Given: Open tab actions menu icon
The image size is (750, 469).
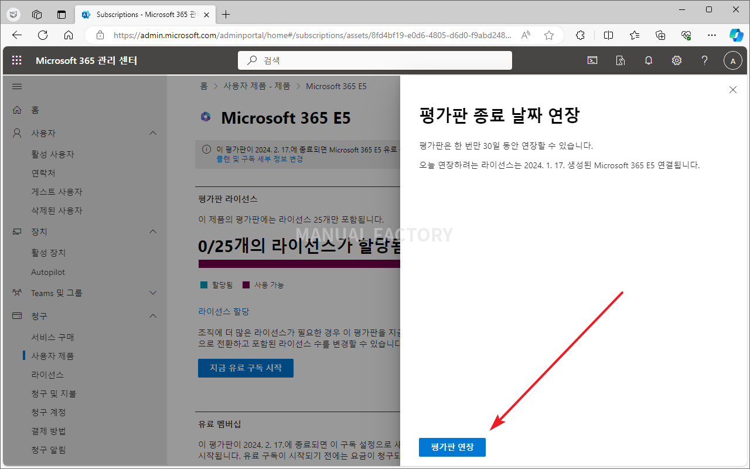Looking at the screenshot, I should [x=62, y=14].
